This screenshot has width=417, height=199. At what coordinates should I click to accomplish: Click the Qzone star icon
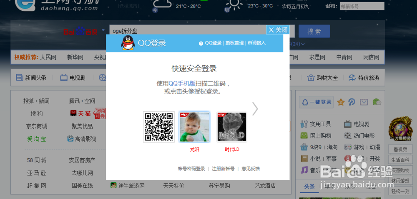[341, 102]
